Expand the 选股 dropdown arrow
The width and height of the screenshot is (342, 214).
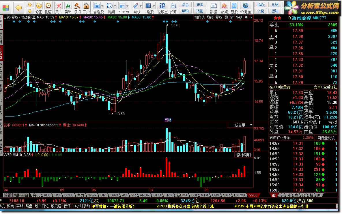click(x=154, y=6)
